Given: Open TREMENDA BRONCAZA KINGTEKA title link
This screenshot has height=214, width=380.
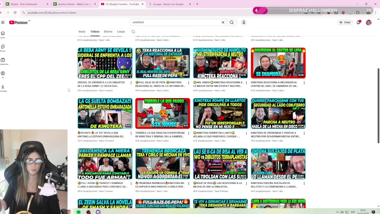Looking at the screenshot, I should (160, 185).
